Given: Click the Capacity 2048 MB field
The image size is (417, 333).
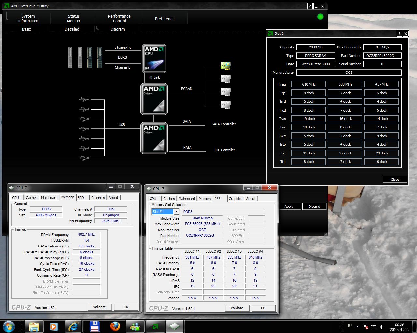Looking at the screenshot, I should pyautogui.click(x=316, y=47).
